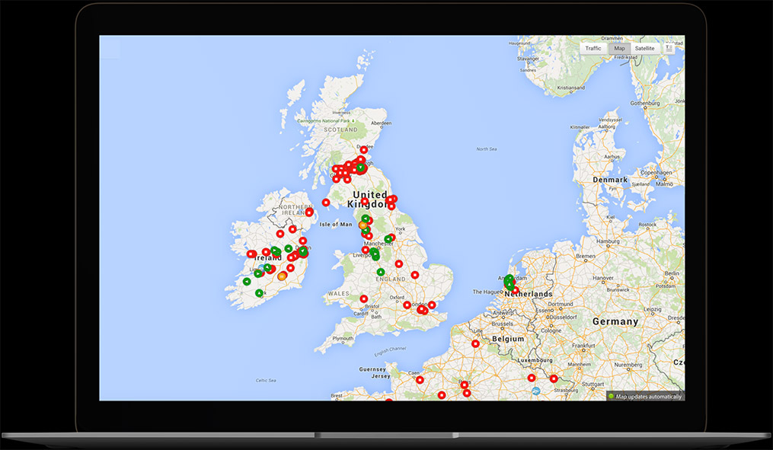Click the 'Celtic Sea' map label
The image size is (773, 450).
[x=266, y=381]
